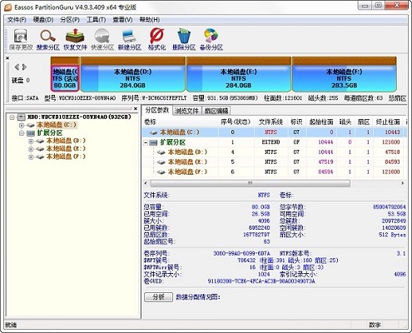Collapse the HD0 disk node in the tree
Viewport: 412px width, 333px height.
click(x=12, y=117)
